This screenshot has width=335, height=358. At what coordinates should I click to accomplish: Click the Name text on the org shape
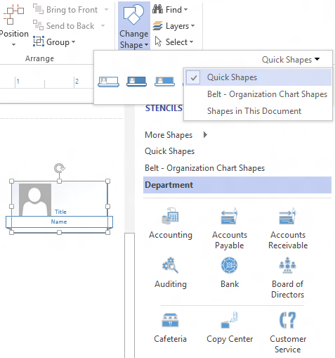59,222
